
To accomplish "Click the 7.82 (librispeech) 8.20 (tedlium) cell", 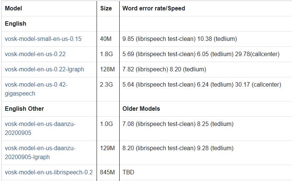I will [164, 69].
